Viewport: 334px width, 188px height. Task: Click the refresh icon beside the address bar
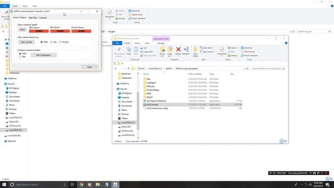pyautogui.click(x=247, y=68)
